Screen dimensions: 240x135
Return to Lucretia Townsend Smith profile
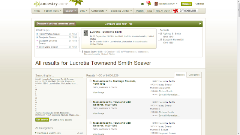(55, 24)
